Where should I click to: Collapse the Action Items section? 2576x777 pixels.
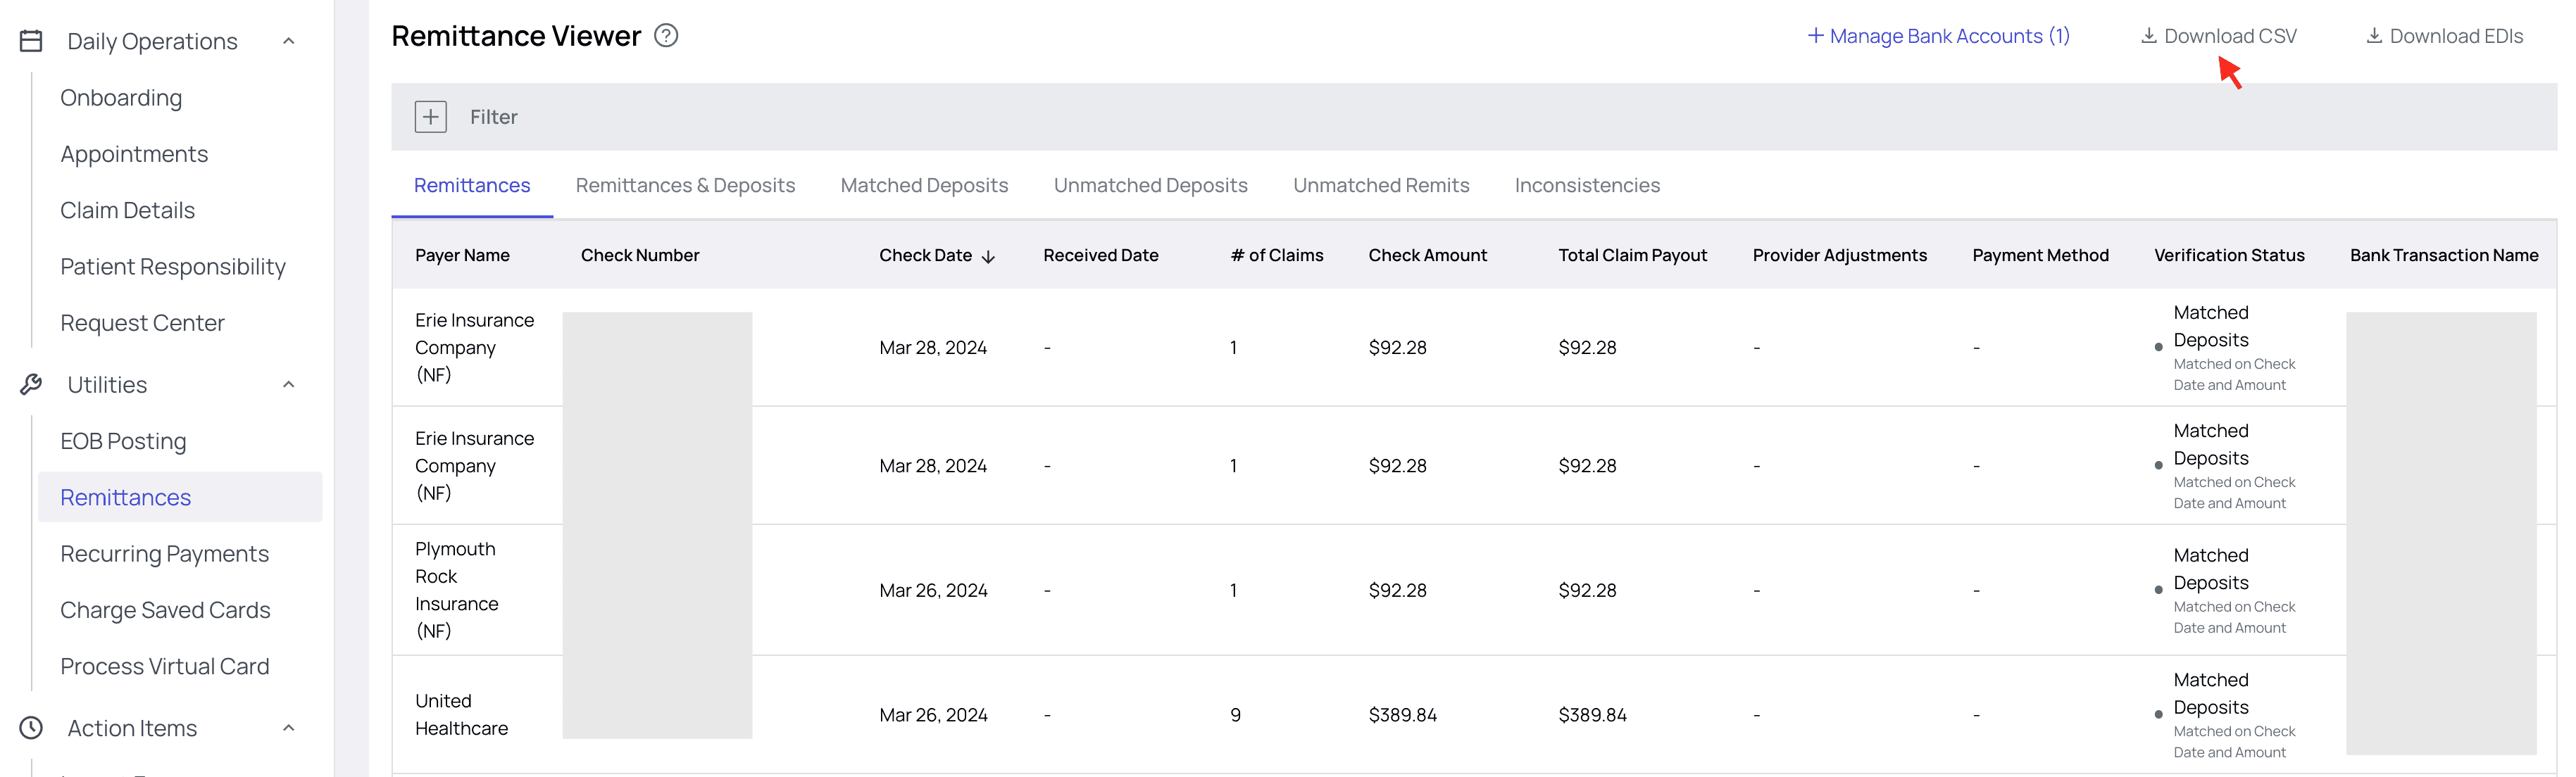[289, 728]
